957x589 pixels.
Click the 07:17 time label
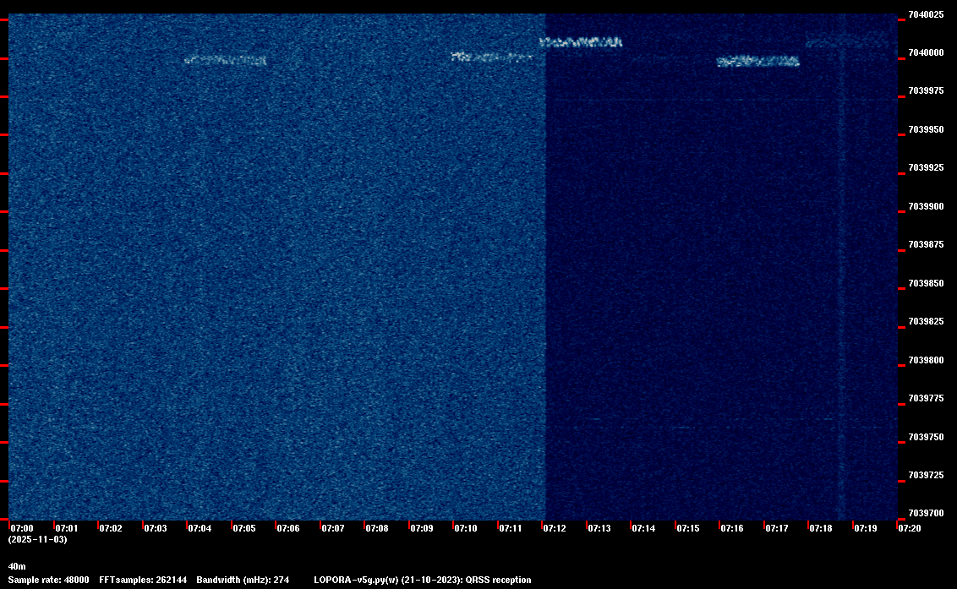777,528
